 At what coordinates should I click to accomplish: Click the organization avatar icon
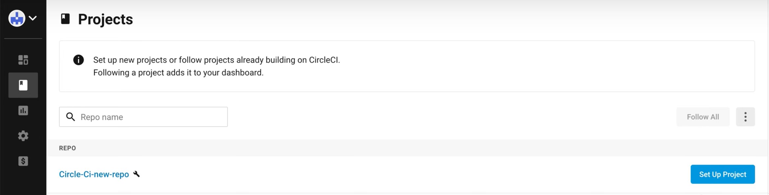[17, 18]
